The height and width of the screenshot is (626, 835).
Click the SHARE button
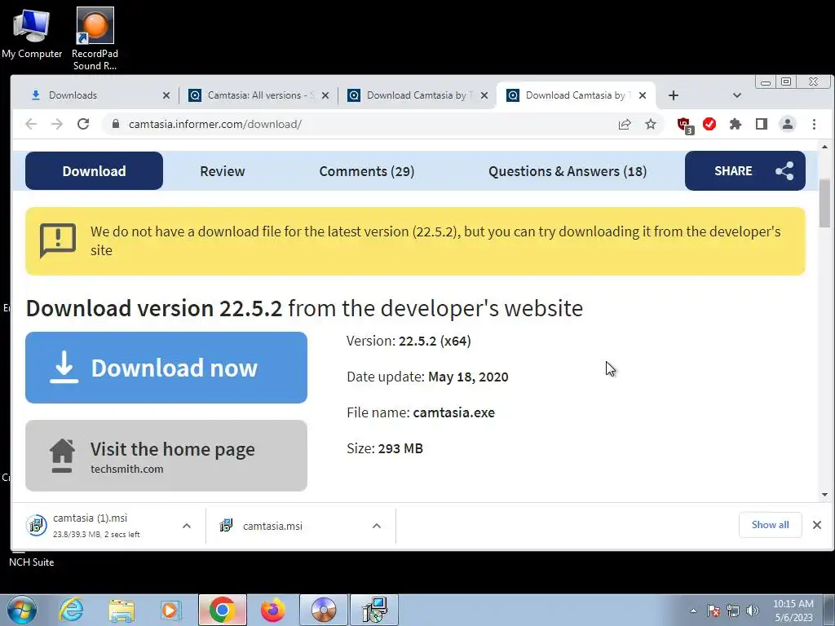745,171
